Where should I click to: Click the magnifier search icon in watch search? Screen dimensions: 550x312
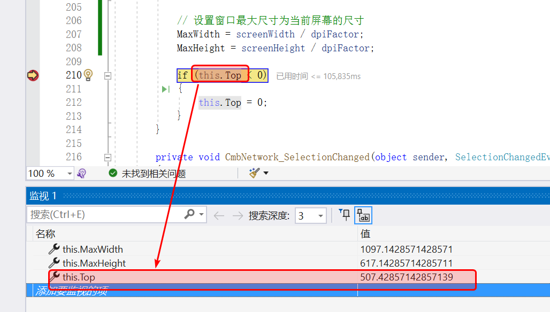(189, 215)
